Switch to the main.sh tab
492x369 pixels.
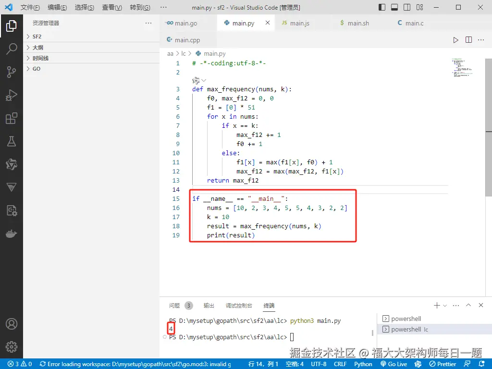(361, 23)
